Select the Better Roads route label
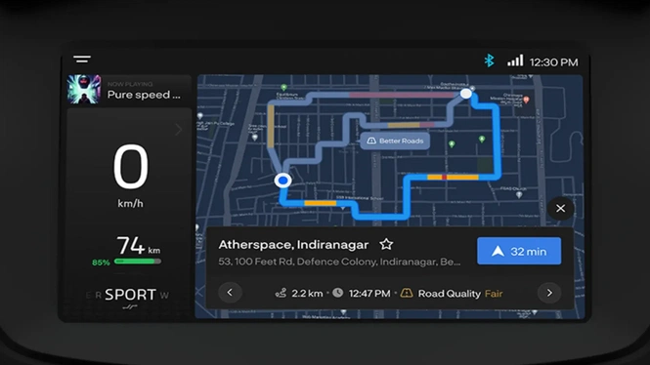The image size is (650, 365). (x=395, y=142)
